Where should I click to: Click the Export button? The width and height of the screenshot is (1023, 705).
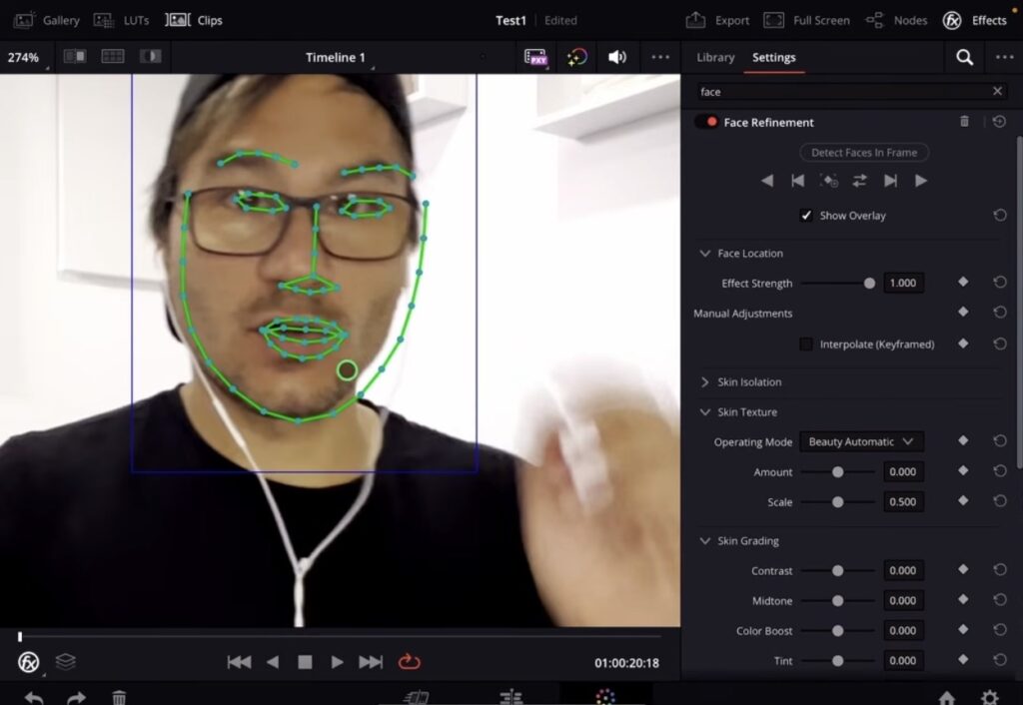coord(718,20)
